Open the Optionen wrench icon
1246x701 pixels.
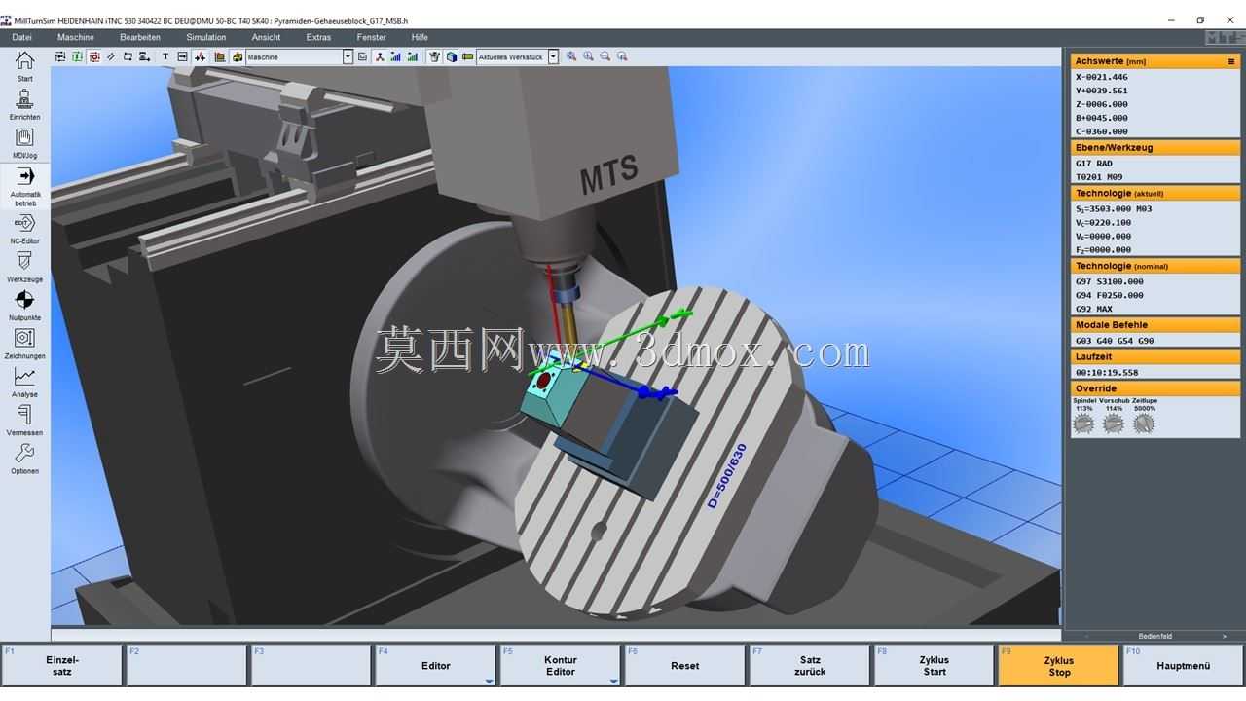tap(24, 453)
